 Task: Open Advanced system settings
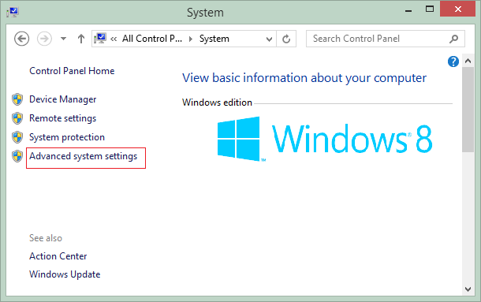click(x=83, y=156)
